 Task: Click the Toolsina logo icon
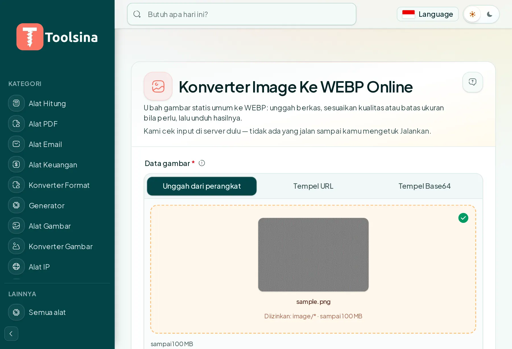point(30,37)
